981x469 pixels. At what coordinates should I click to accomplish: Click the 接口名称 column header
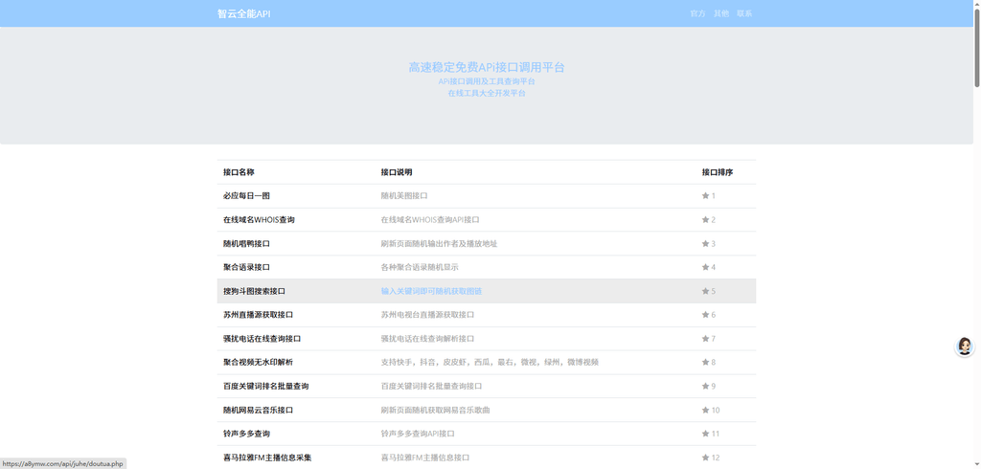pyautogui.click(x=239, y=172)
